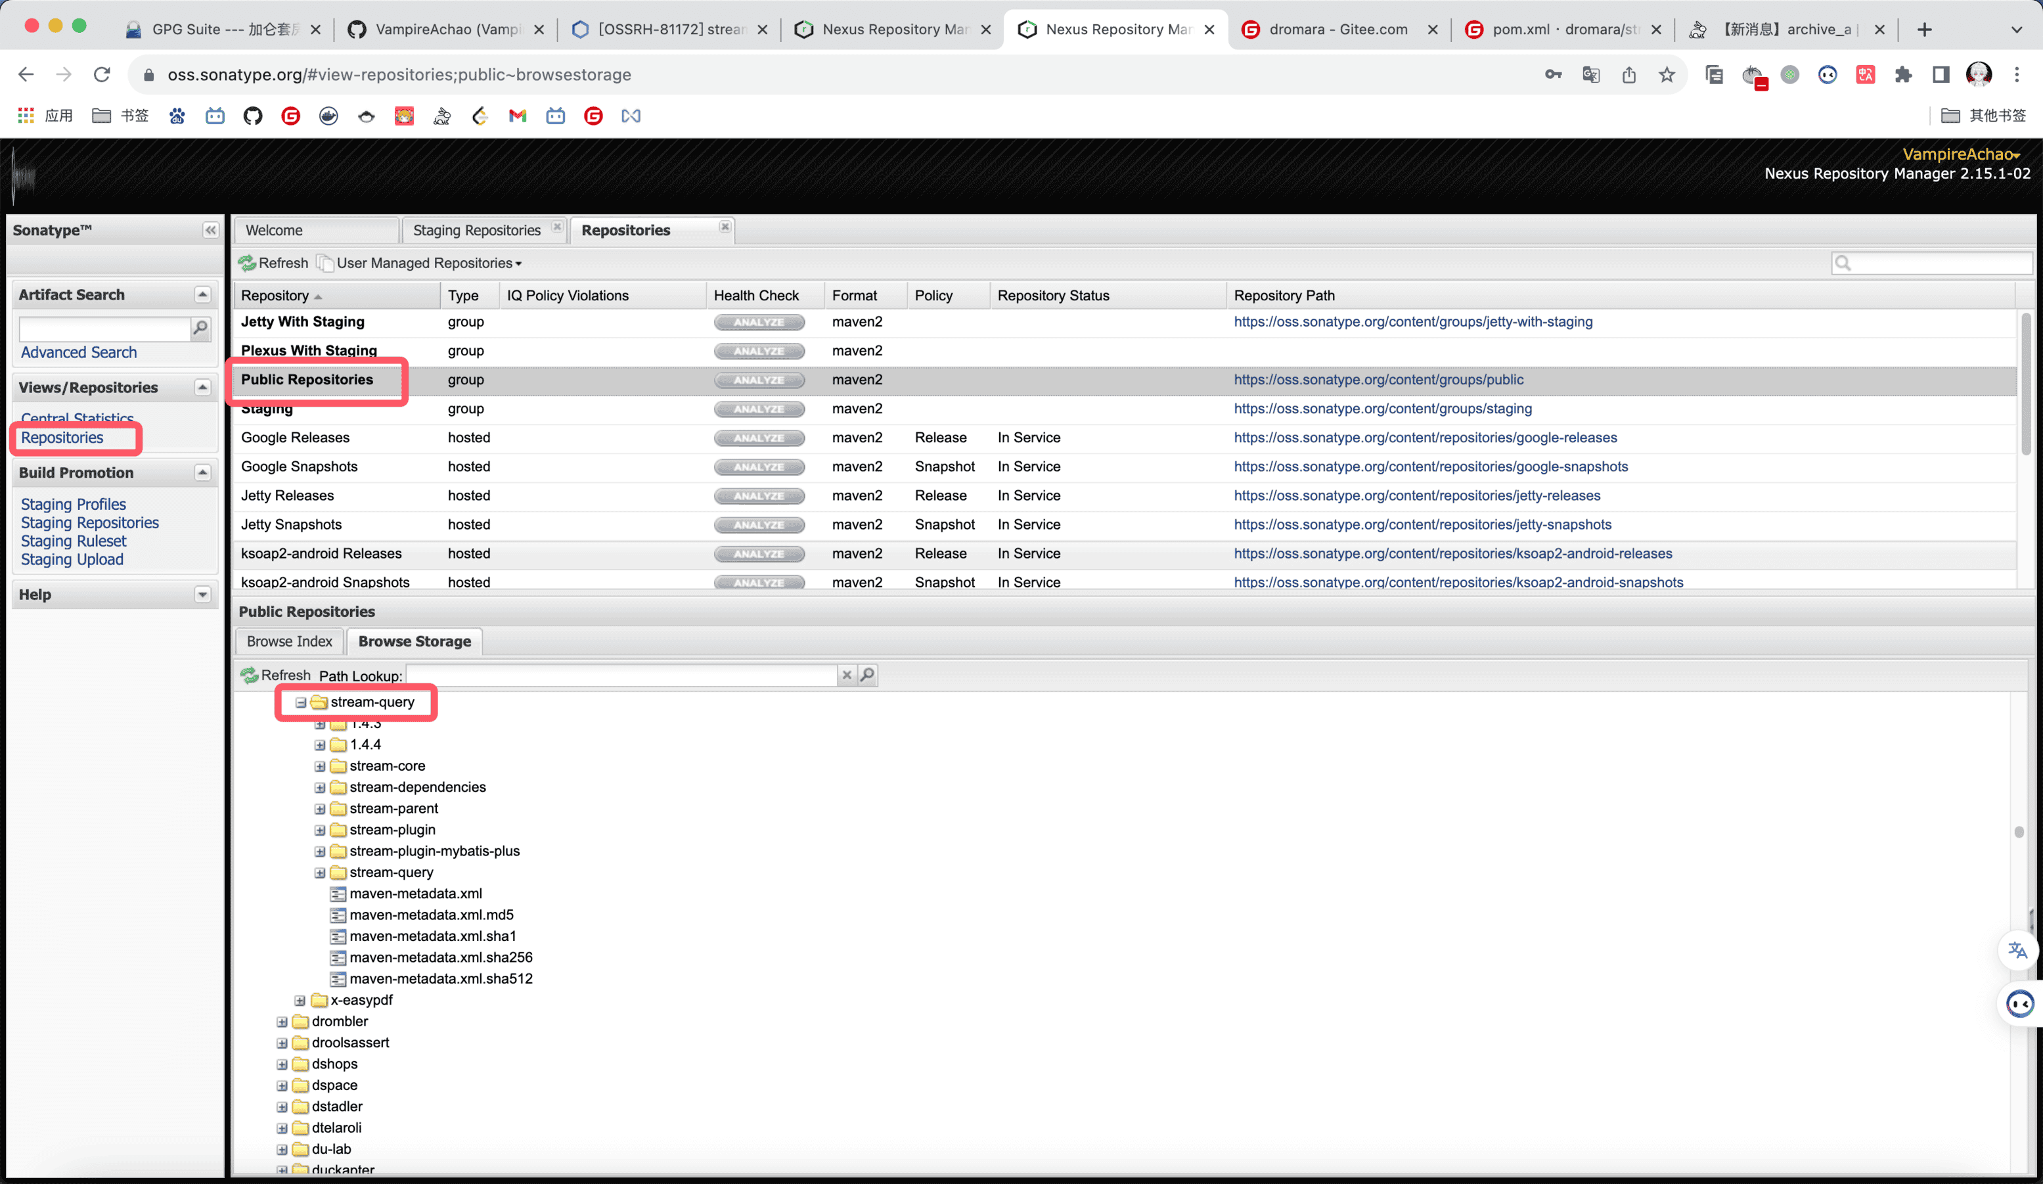Collapse the Artifact Search panel
2043x1184 pixels.
coord(203,294)
